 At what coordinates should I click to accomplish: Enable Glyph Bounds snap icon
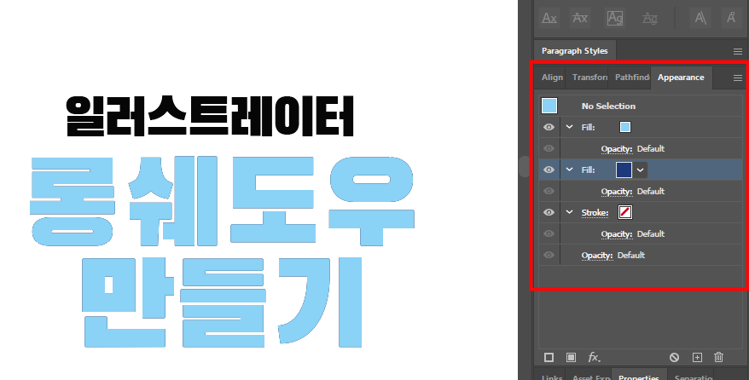coord(615,18)
